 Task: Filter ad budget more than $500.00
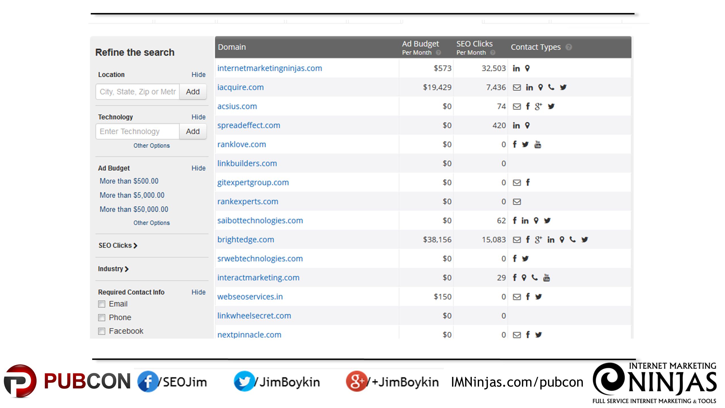[129, 181]
